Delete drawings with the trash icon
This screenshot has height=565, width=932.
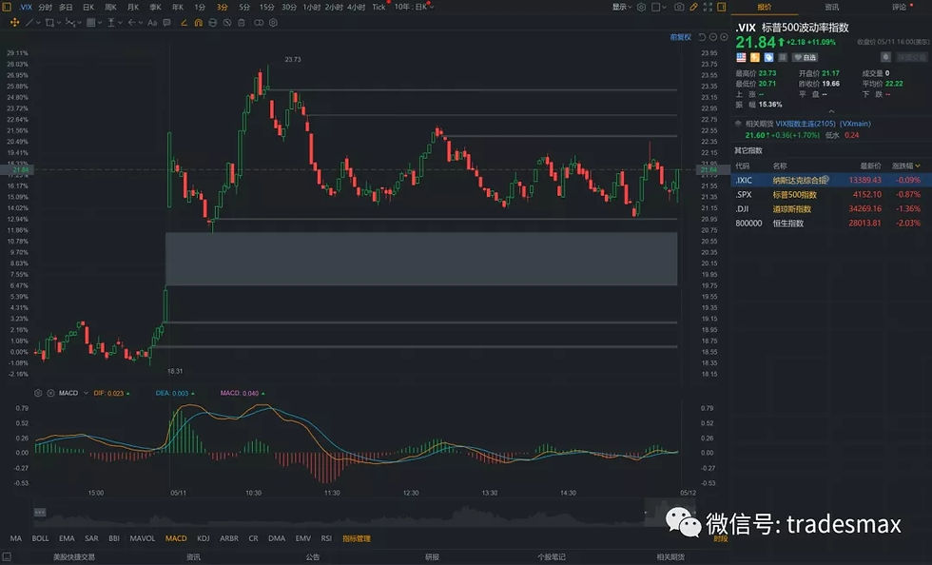coord(242,23)
